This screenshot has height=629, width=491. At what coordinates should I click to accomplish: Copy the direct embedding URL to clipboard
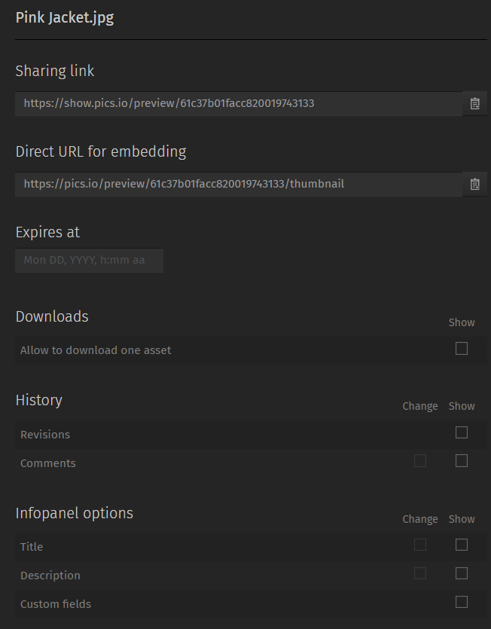475,185
